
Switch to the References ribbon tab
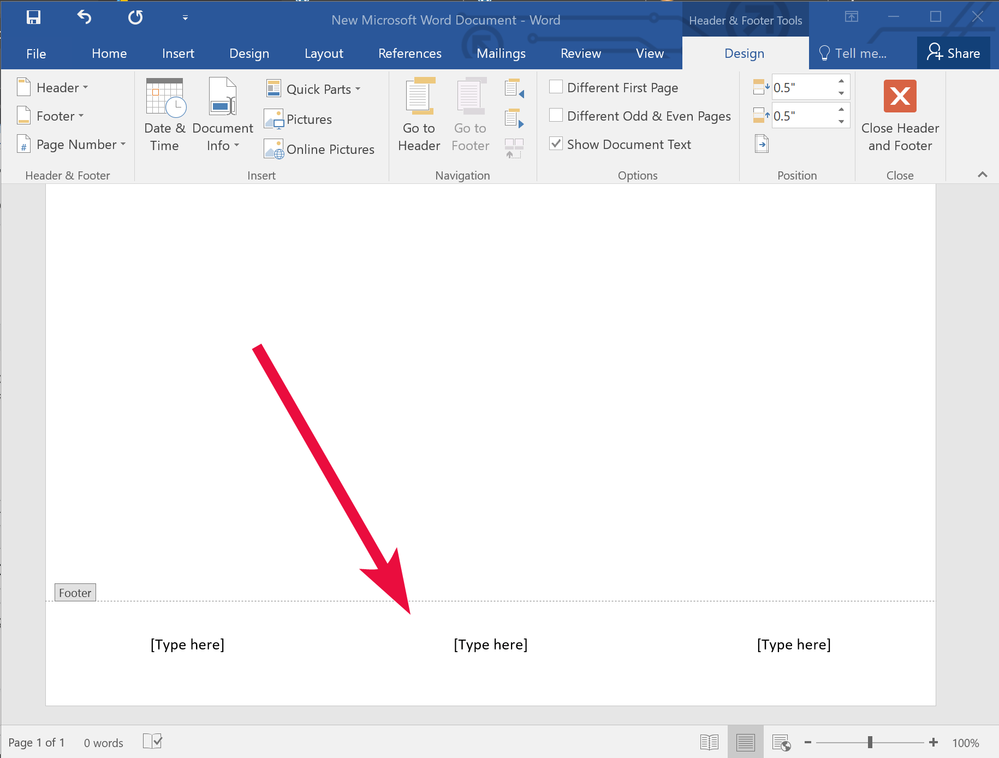click(409, 53)
